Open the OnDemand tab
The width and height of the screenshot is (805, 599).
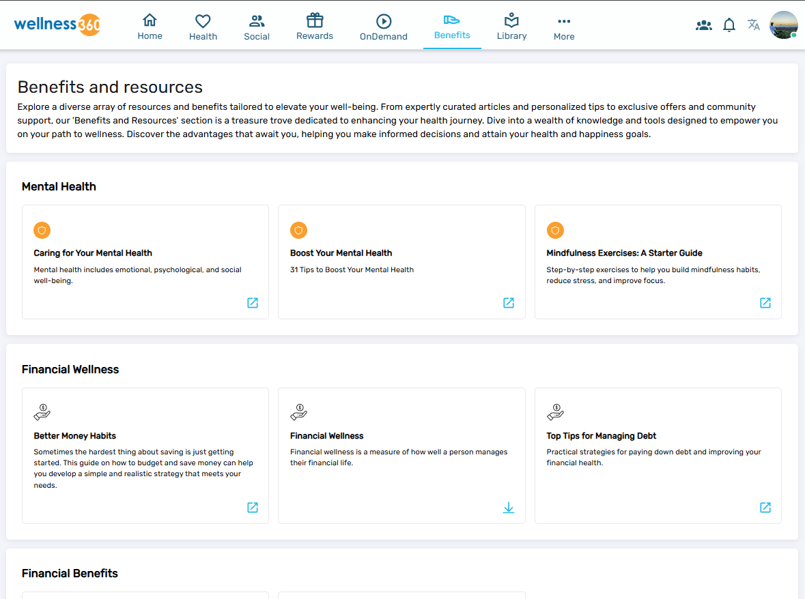[x=383, y=27]
